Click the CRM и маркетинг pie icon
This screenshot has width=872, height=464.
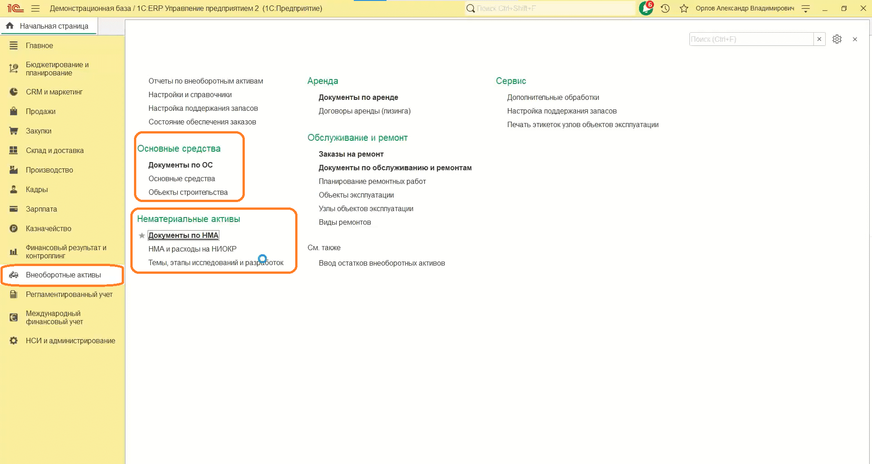(14, 92)
